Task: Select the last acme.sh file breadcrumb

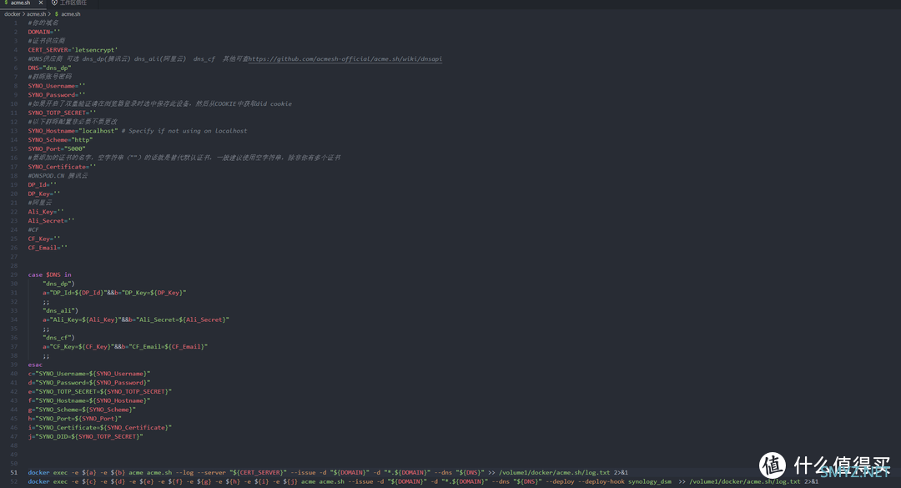Action: 71,14
